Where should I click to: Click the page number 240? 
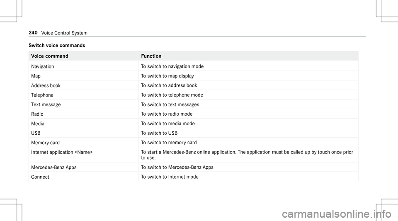[x=35, y=33]
